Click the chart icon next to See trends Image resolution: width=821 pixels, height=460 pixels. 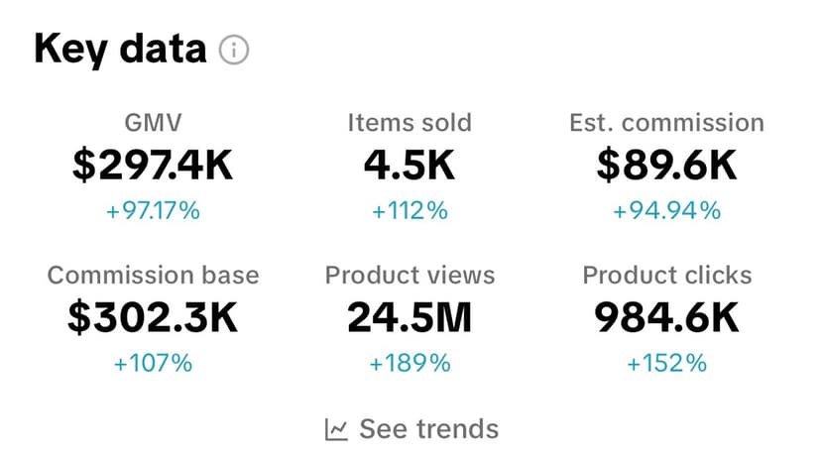click(337, 429)
